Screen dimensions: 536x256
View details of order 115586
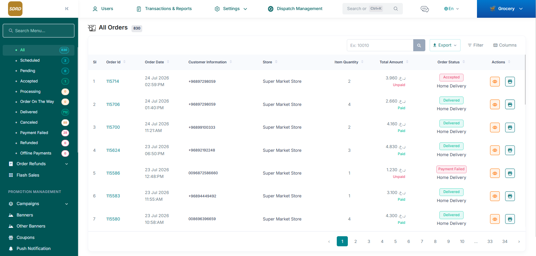click(x=495, y=173)
